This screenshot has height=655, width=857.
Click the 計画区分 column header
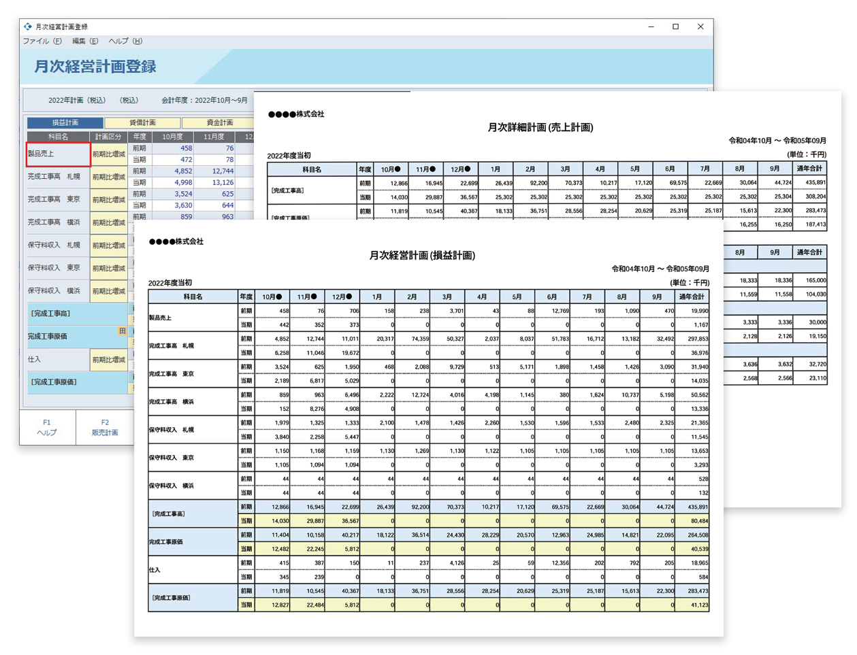tap(109, 137)
